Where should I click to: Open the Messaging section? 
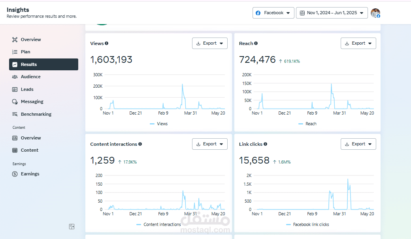click(x=43, y=102)
